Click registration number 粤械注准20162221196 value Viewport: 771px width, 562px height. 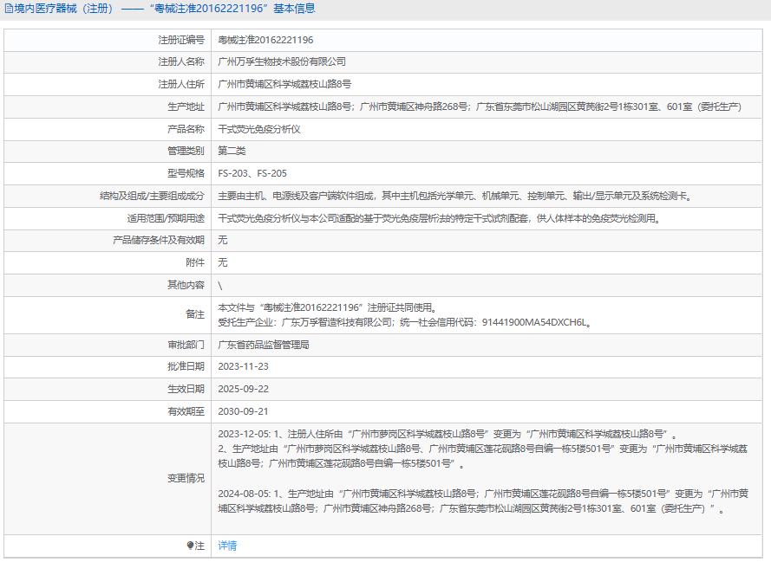tap(265, 40)
